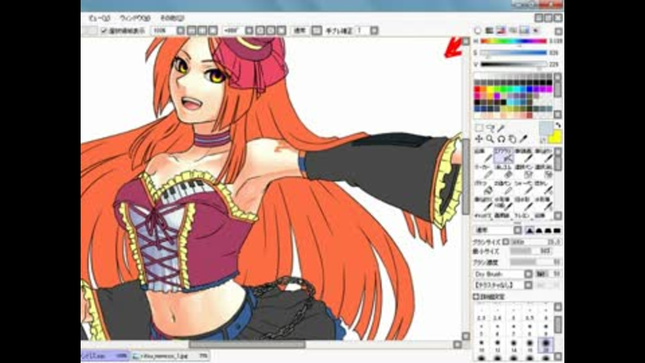Click the zoom out button beside zoom field
Image resolution: width=645 pixels, height=363 pixels.
tap(191, 30)
